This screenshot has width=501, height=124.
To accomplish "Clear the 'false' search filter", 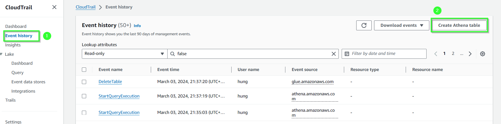I will pos(334,54).
